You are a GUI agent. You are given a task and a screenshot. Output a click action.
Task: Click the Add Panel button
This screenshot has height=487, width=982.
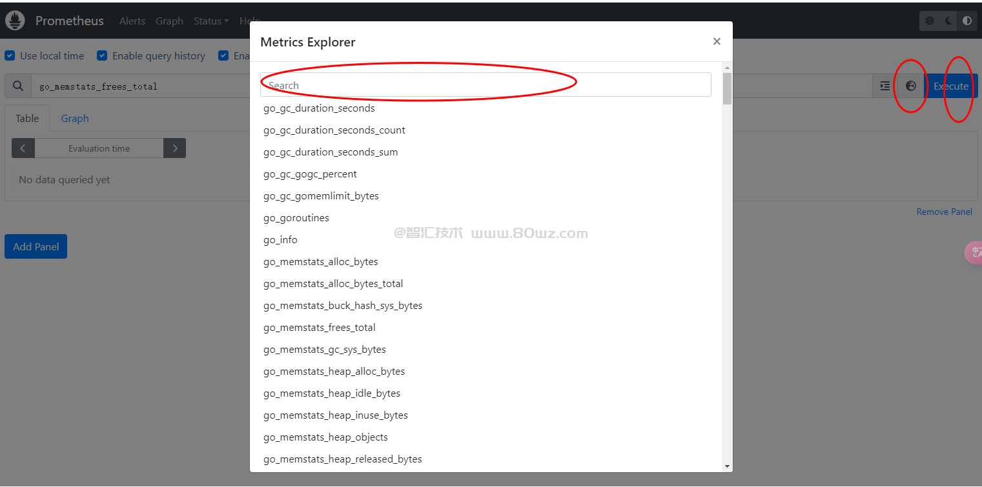click(x=36, y=246)
